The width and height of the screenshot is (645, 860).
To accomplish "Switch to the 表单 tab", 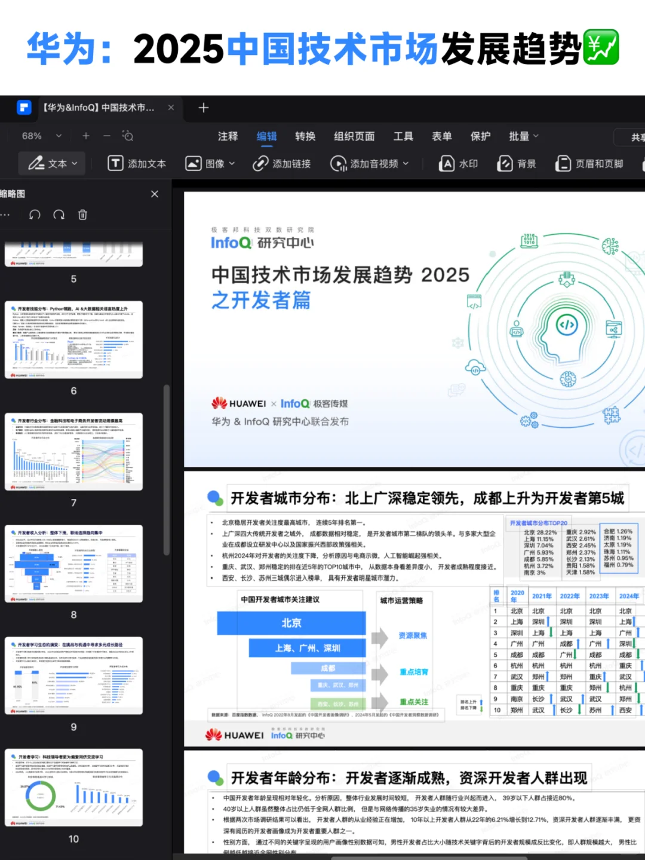I will point(442,136).
